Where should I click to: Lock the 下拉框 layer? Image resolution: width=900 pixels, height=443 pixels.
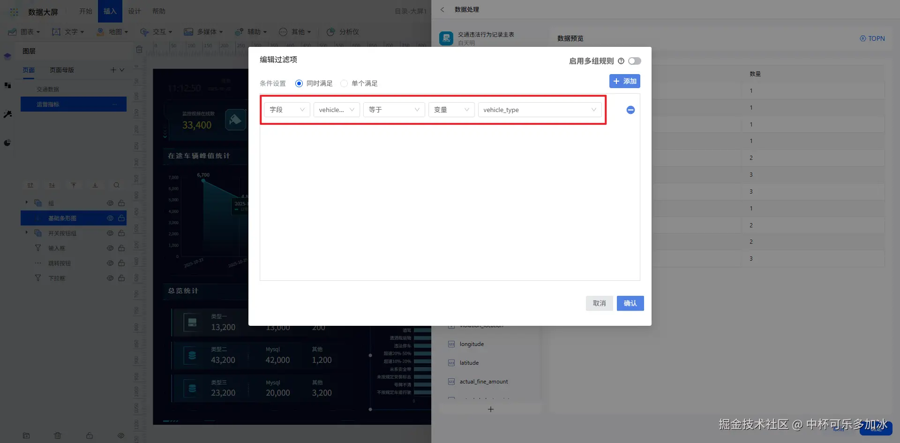click(121, 278)
